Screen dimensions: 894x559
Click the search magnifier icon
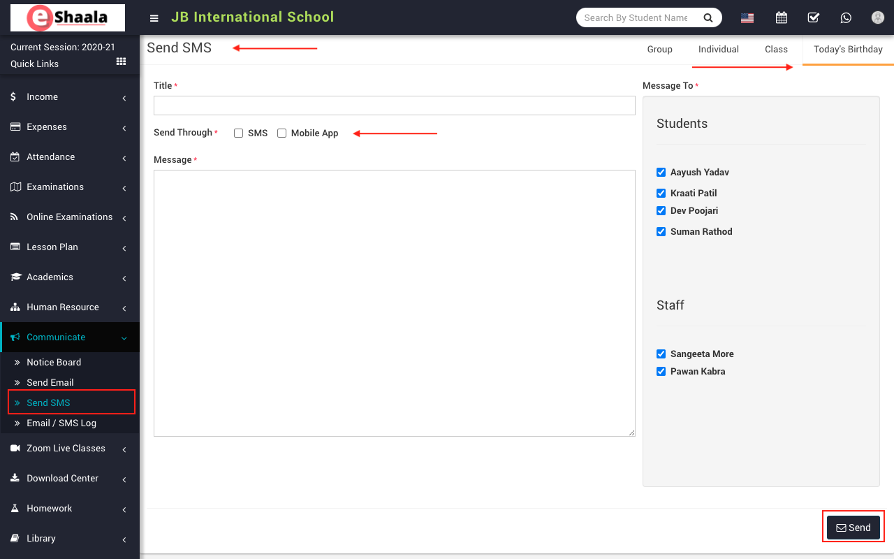(x=708, y=18)
